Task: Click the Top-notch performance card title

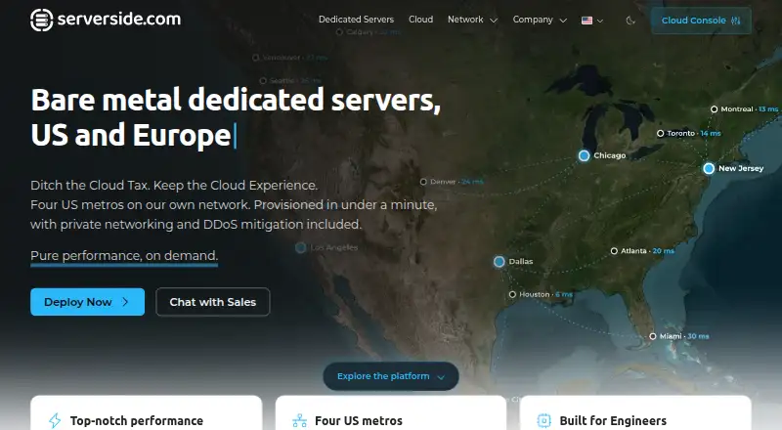Action: coord(137,420)
